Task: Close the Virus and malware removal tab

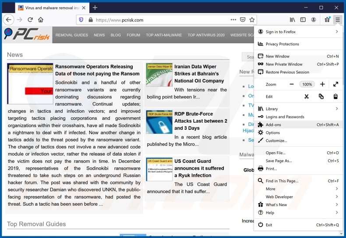Action: click(84, 8)
